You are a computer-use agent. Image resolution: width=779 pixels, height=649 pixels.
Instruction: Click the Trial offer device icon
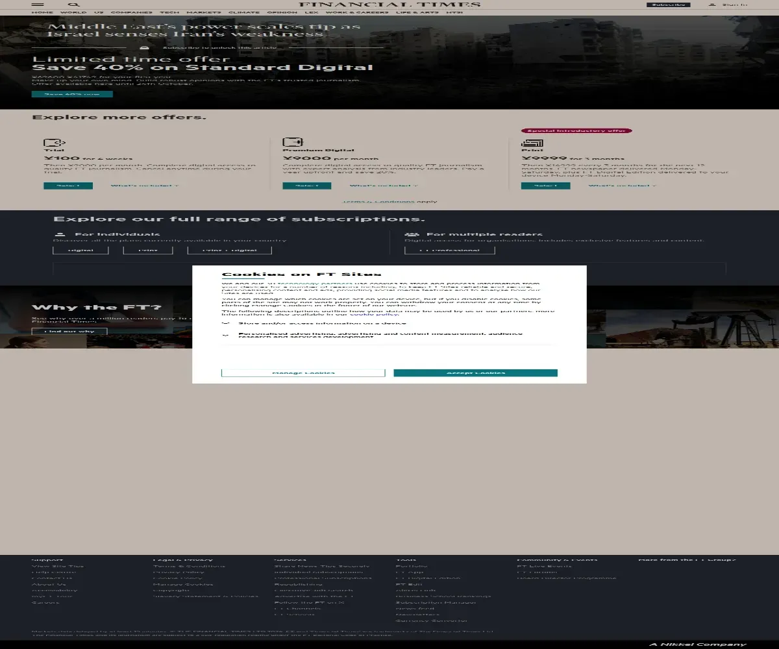[x=55, y=142]
